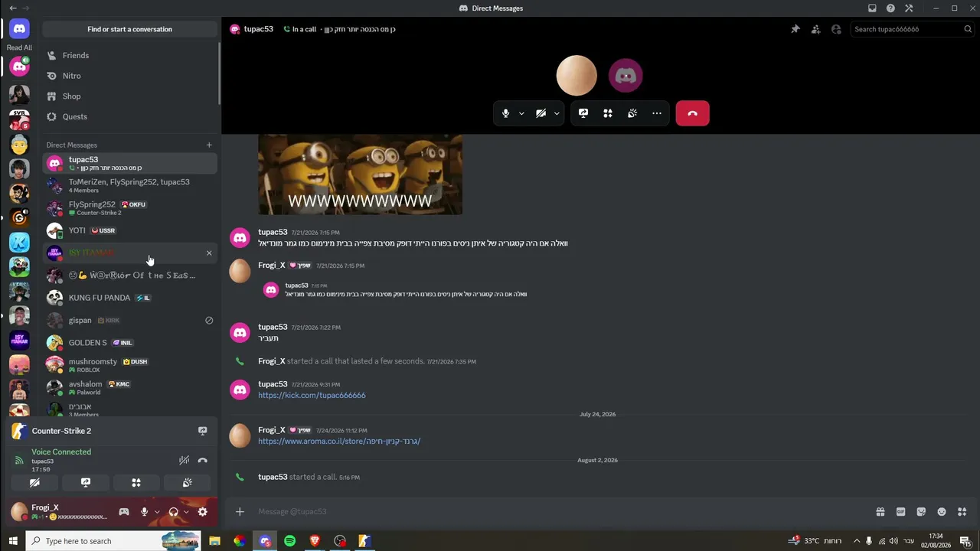The width and height of the screenshot is (980, 551).
Task: Open soundboard from the voice panel
Action: point(187,483)
